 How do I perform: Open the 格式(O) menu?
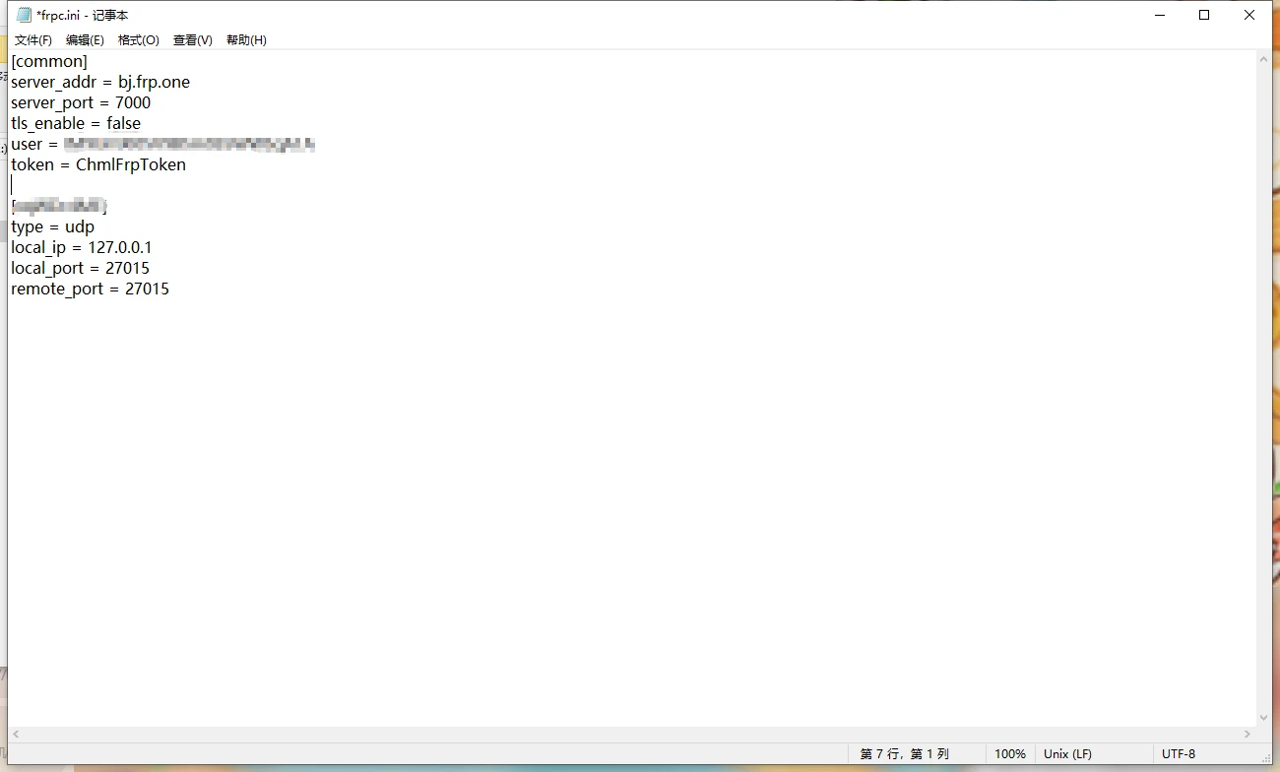pyautogui.click(x=138, y=40)
